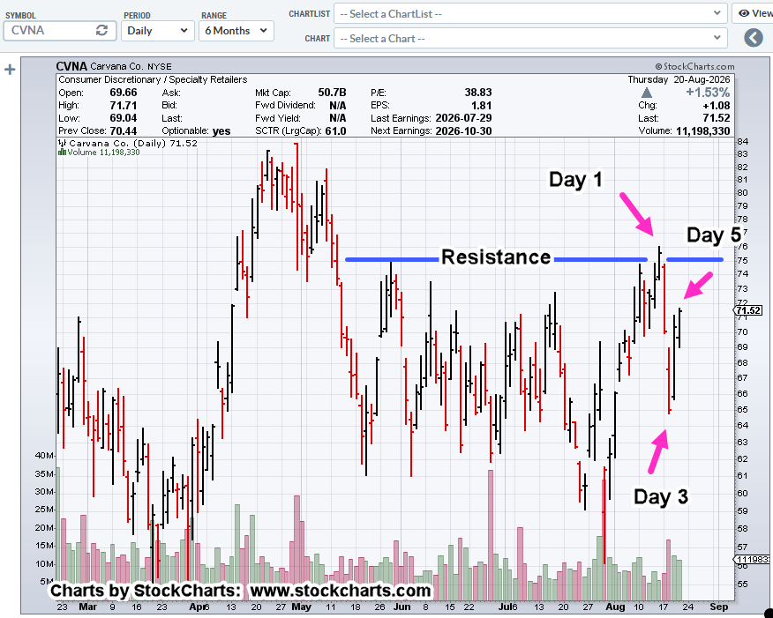
Task: Click the Next Earnings date 2026-10-30
Action: (x=463, y=131)
